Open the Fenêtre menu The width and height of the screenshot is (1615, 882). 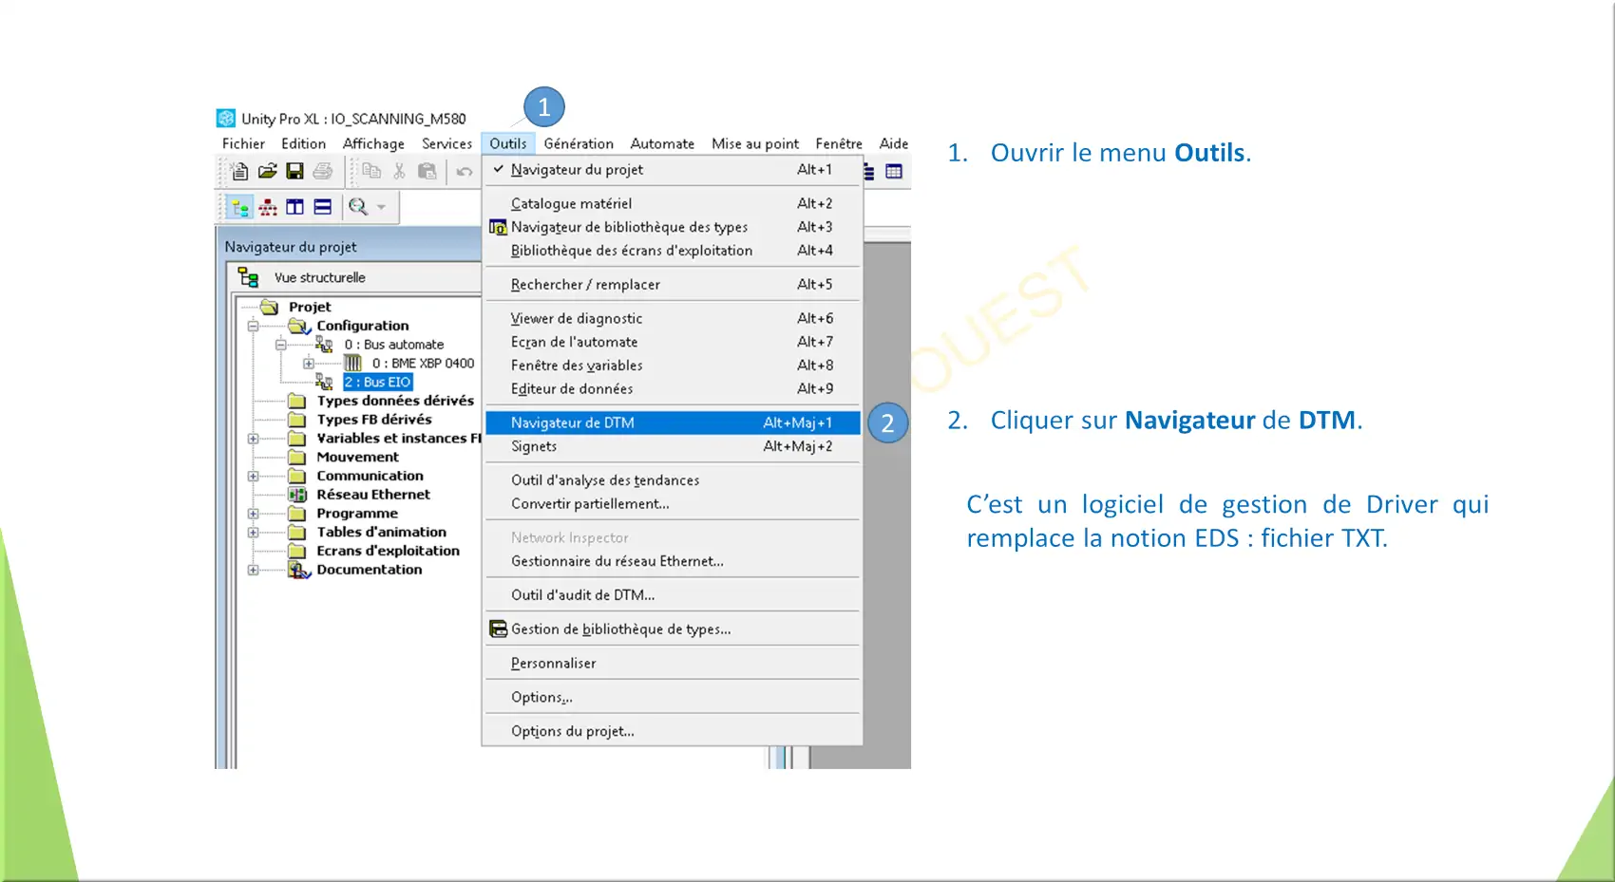839,143
